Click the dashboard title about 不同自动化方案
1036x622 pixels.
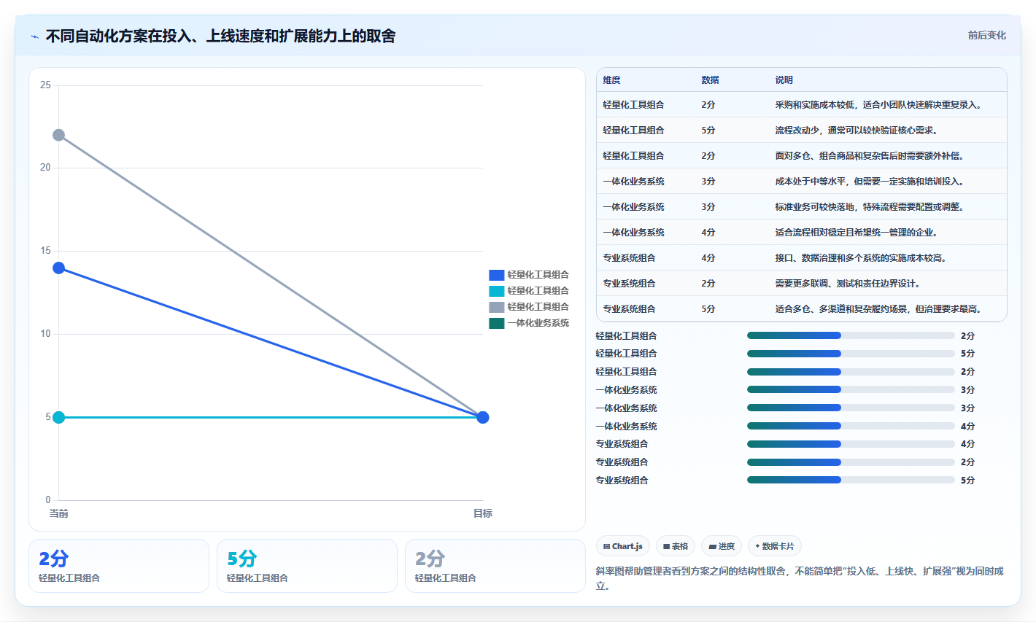[220, 36]
